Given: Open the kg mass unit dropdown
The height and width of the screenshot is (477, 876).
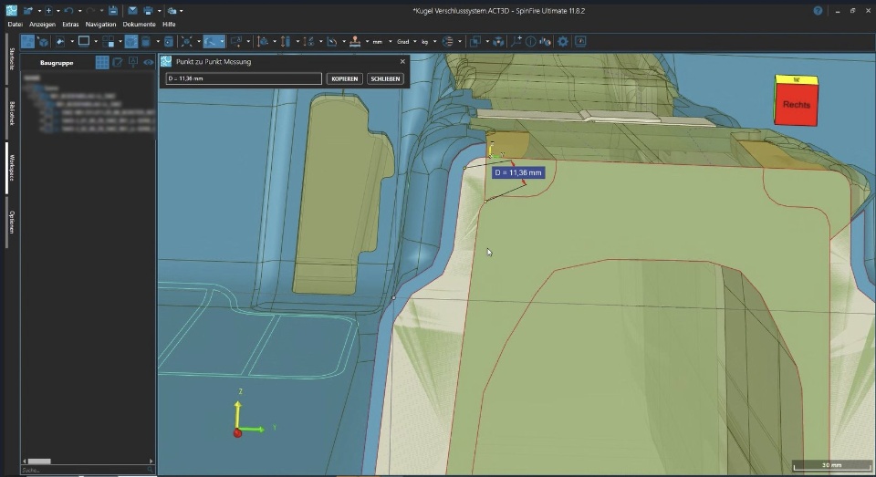Looking at the screenshot, I should [x=426, y=41].
